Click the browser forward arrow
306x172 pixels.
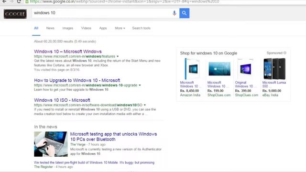pos(11,1)
